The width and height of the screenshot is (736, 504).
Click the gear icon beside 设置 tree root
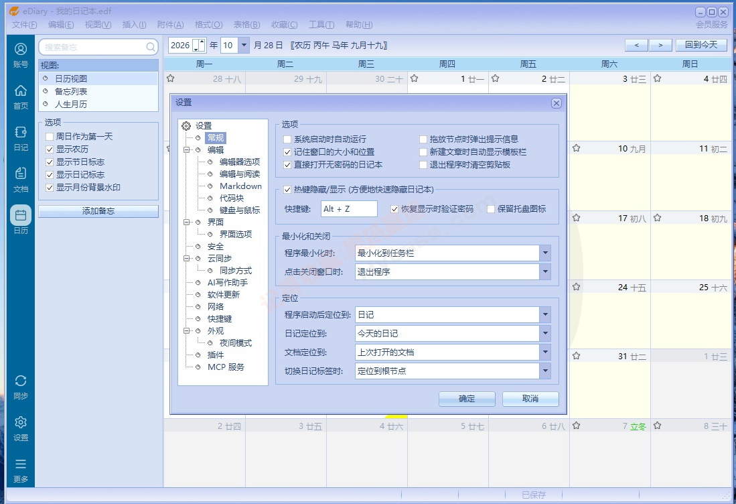coord(186,125)
